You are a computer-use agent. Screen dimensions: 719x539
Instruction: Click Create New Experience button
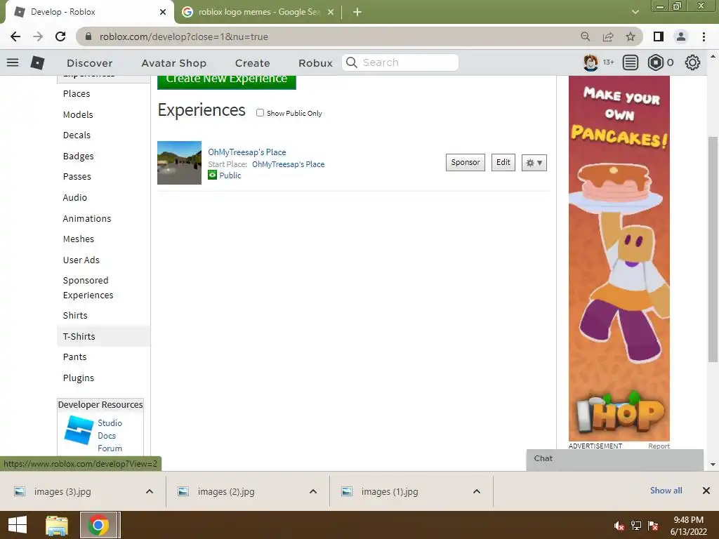tap(227, 81)
